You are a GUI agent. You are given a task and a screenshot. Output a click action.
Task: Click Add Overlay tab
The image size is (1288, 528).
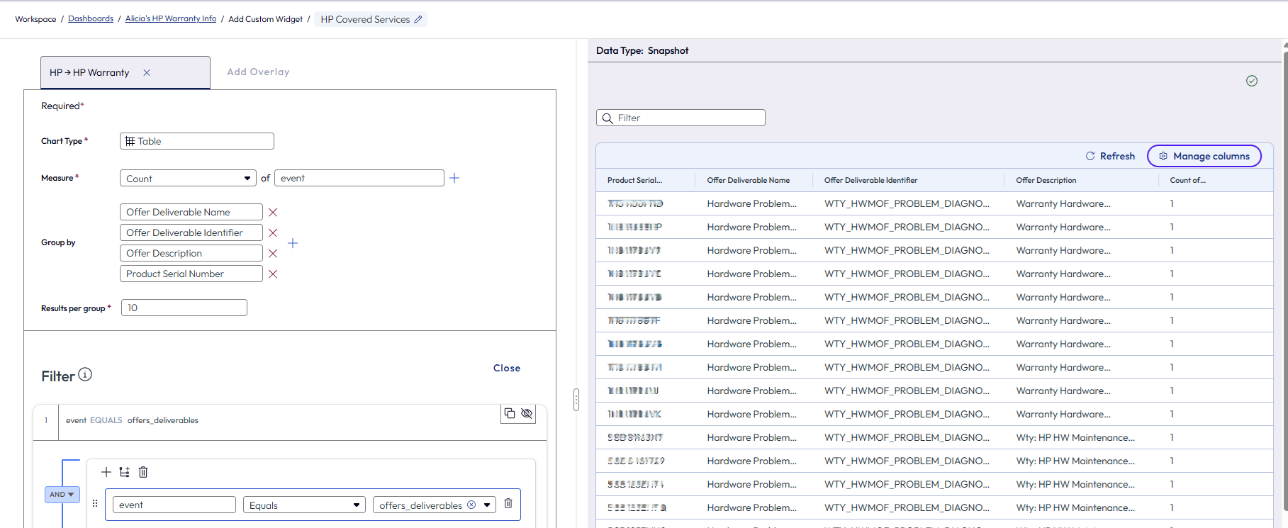point(258,72)
